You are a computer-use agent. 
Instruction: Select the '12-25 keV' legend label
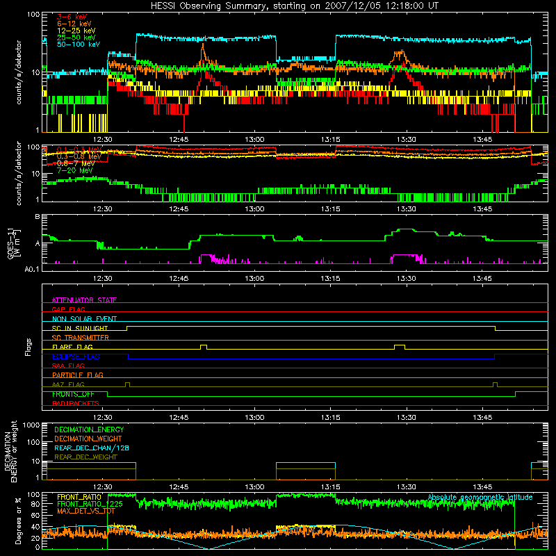click(76, 31)
